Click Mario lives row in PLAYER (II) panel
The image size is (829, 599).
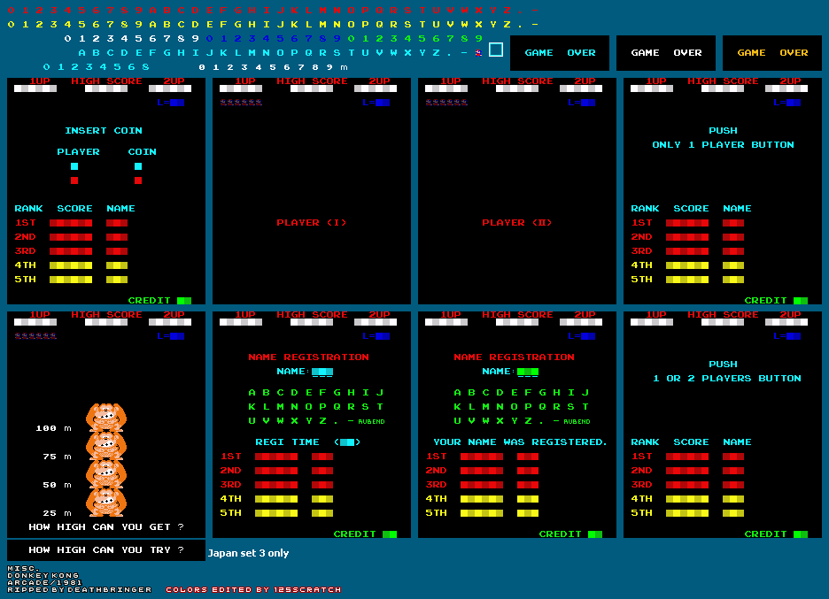pos(446,103)
